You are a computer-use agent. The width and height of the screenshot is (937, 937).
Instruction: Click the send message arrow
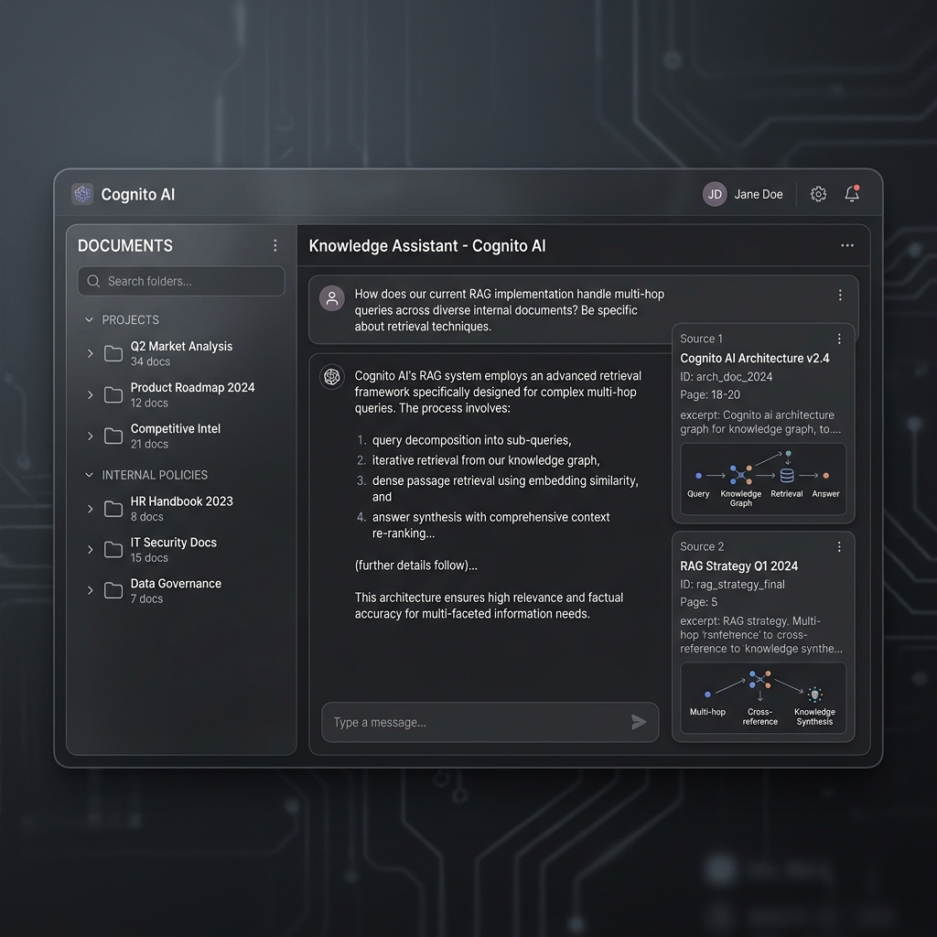(x=638, y=722)
